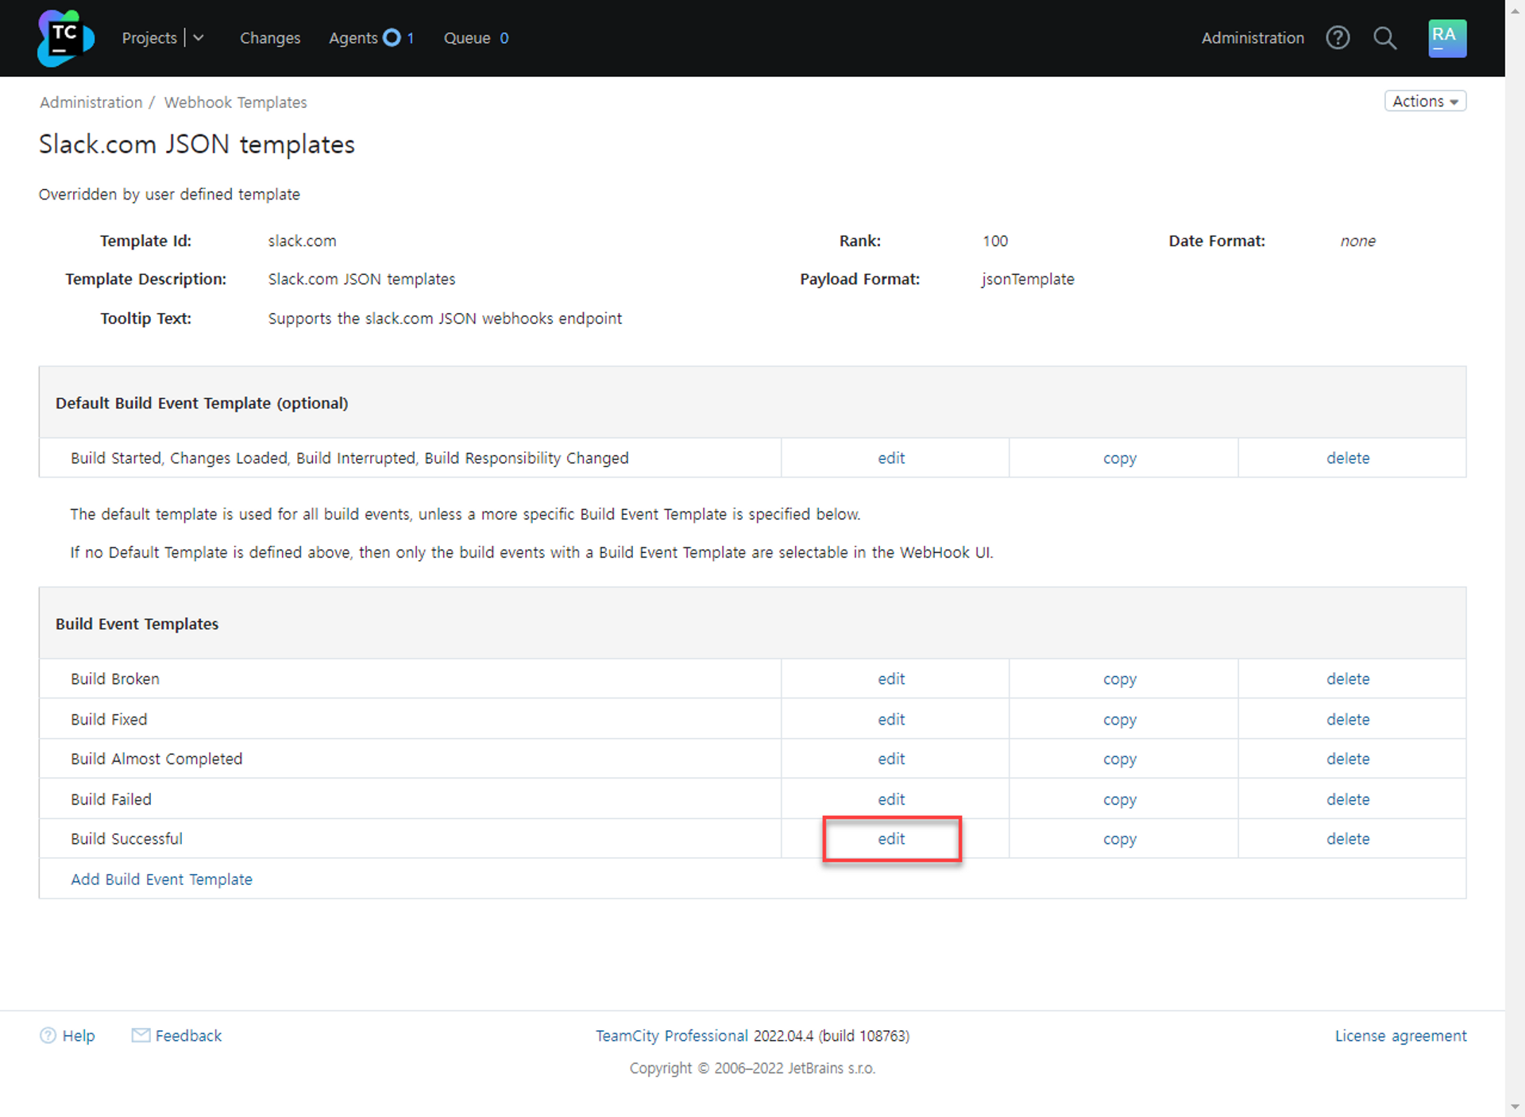Image resolution: width=1525 pixels, height=1117 pixels.
Task: Go to the Changes page
Action: click(270, 37)
